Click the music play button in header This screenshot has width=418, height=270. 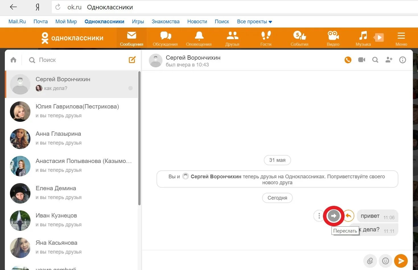pyautogui.click(x=379, y=37)
